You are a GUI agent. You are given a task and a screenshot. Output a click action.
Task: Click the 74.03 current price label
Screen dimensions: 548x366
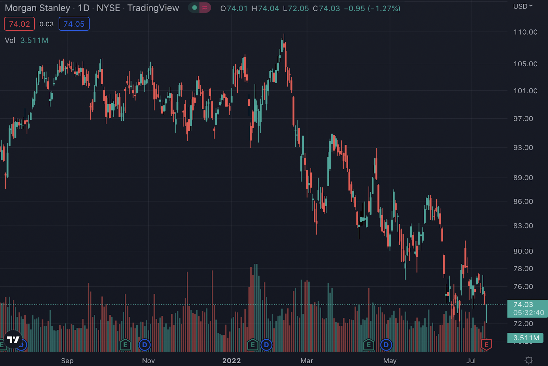(x=527, y=308)
